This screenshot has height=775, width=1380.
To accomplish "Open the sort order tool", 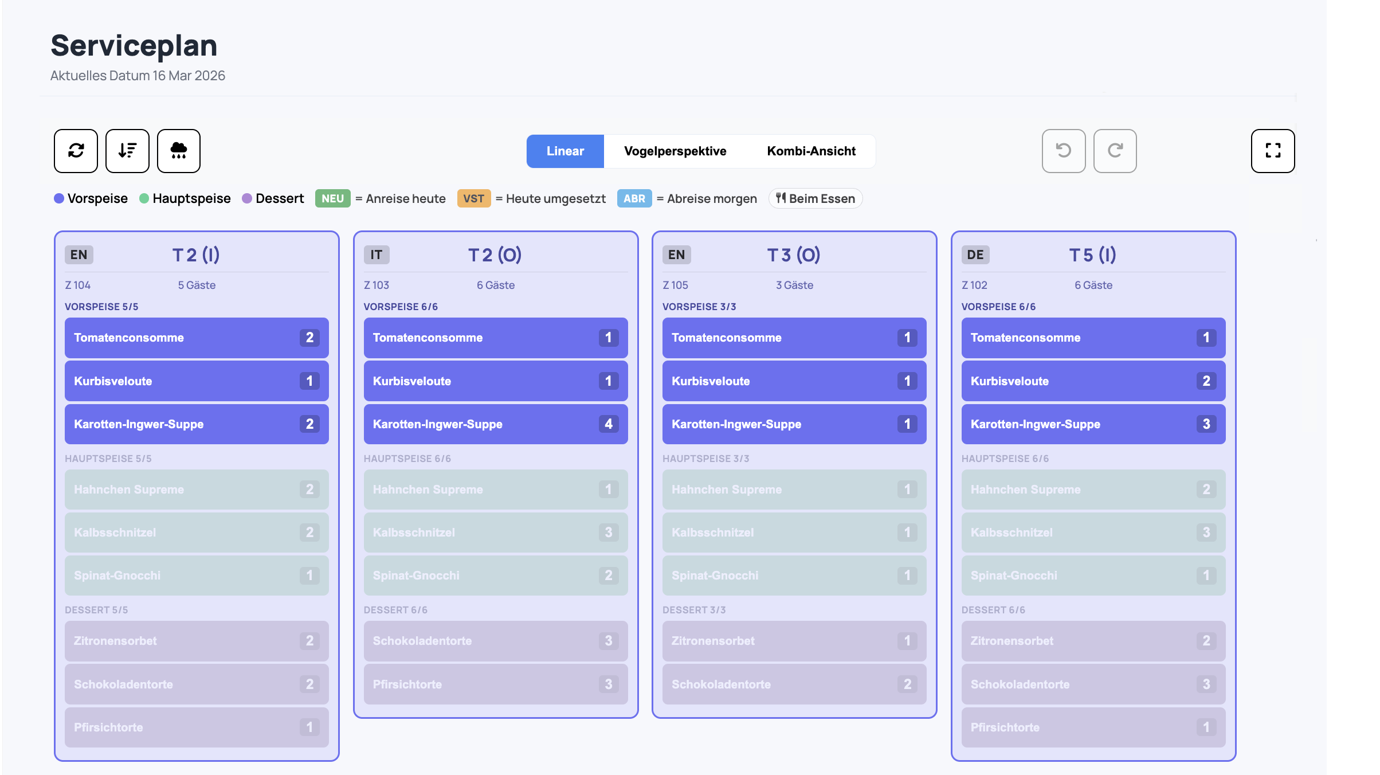I will 127,151.
